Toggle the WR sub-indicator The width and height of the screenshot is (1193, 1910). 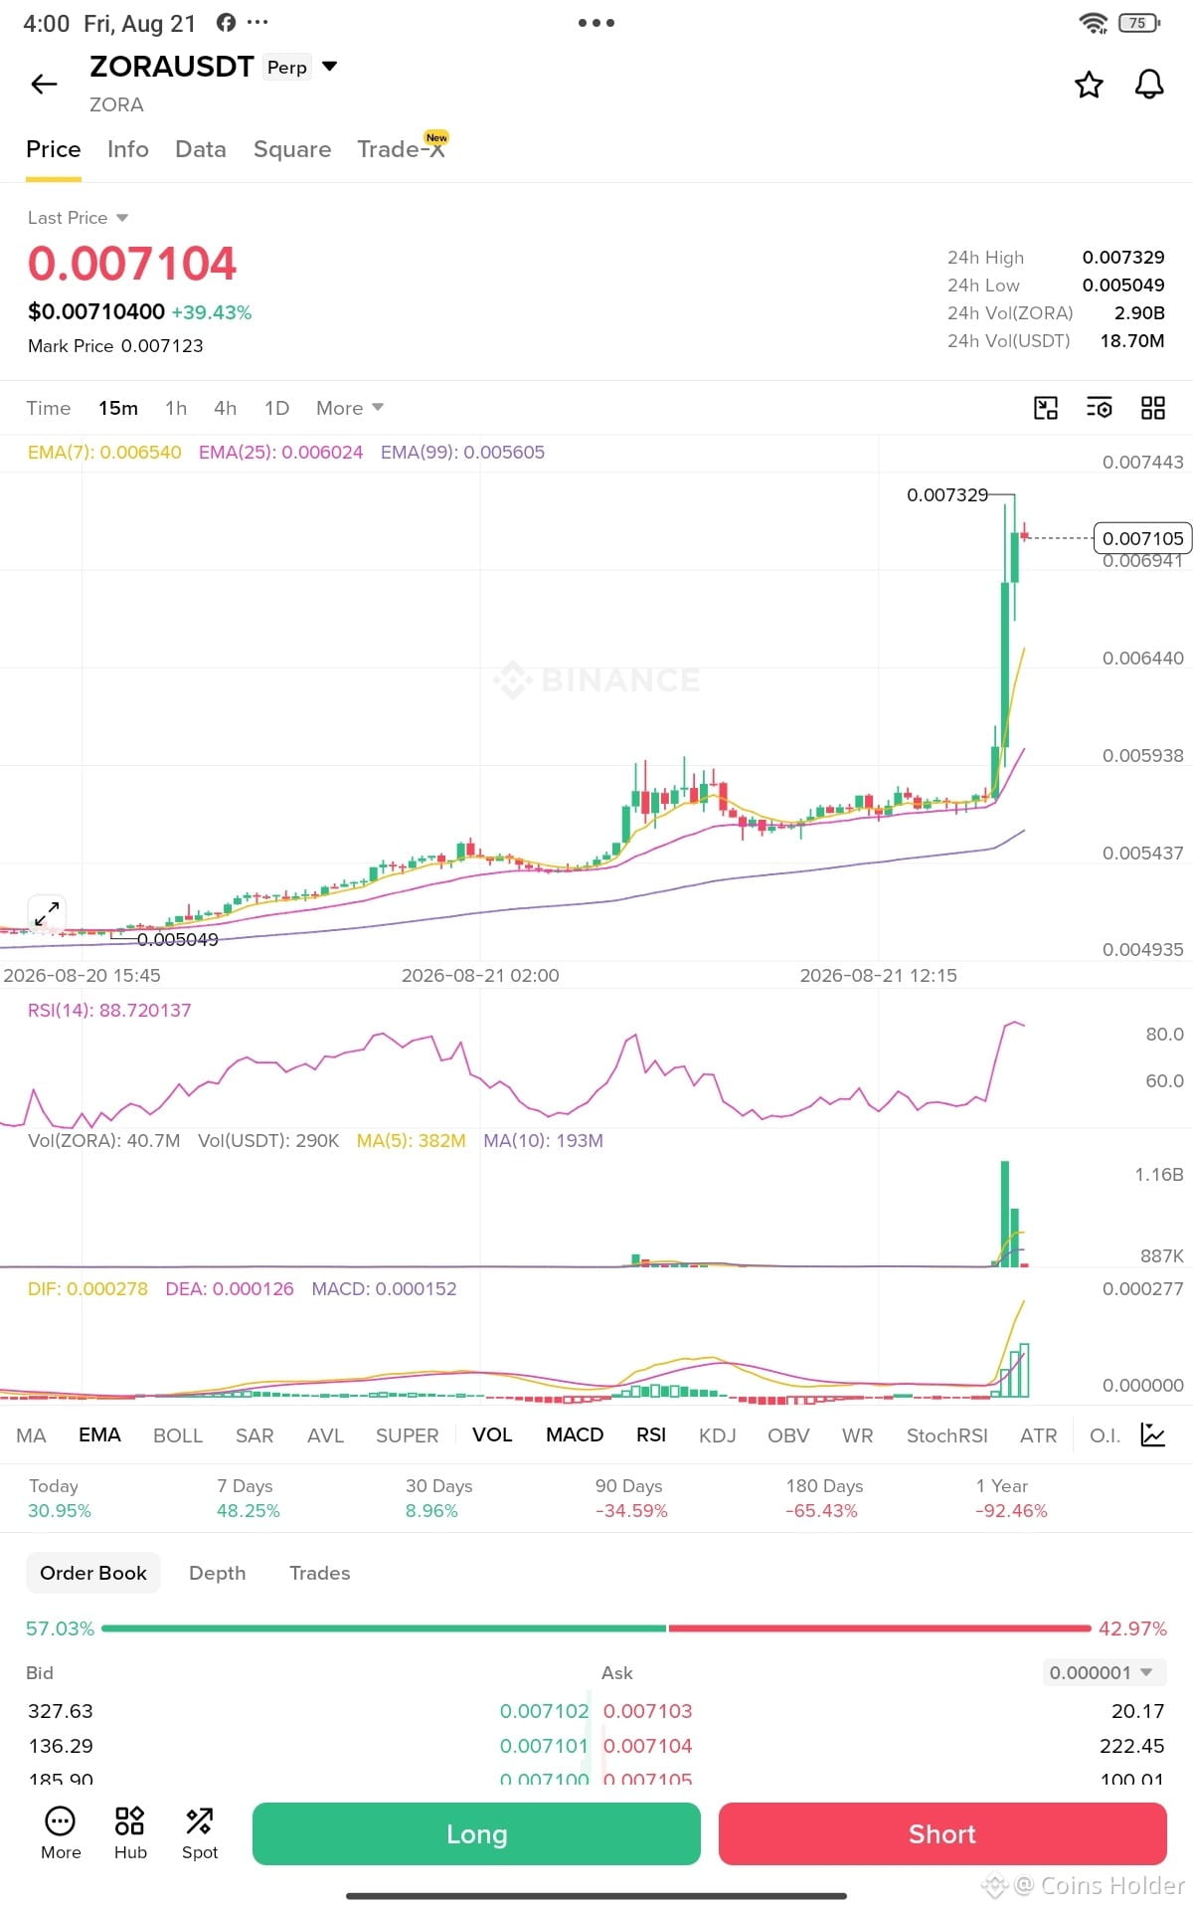pos(857,1435)
